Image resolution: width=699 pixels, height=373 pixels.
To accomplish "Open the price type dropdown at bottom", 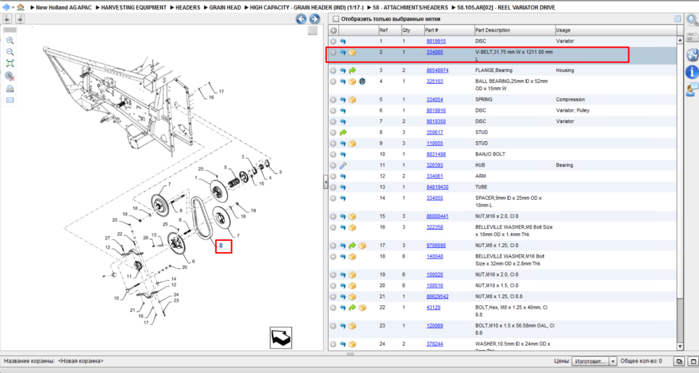I will pos(613,361).
